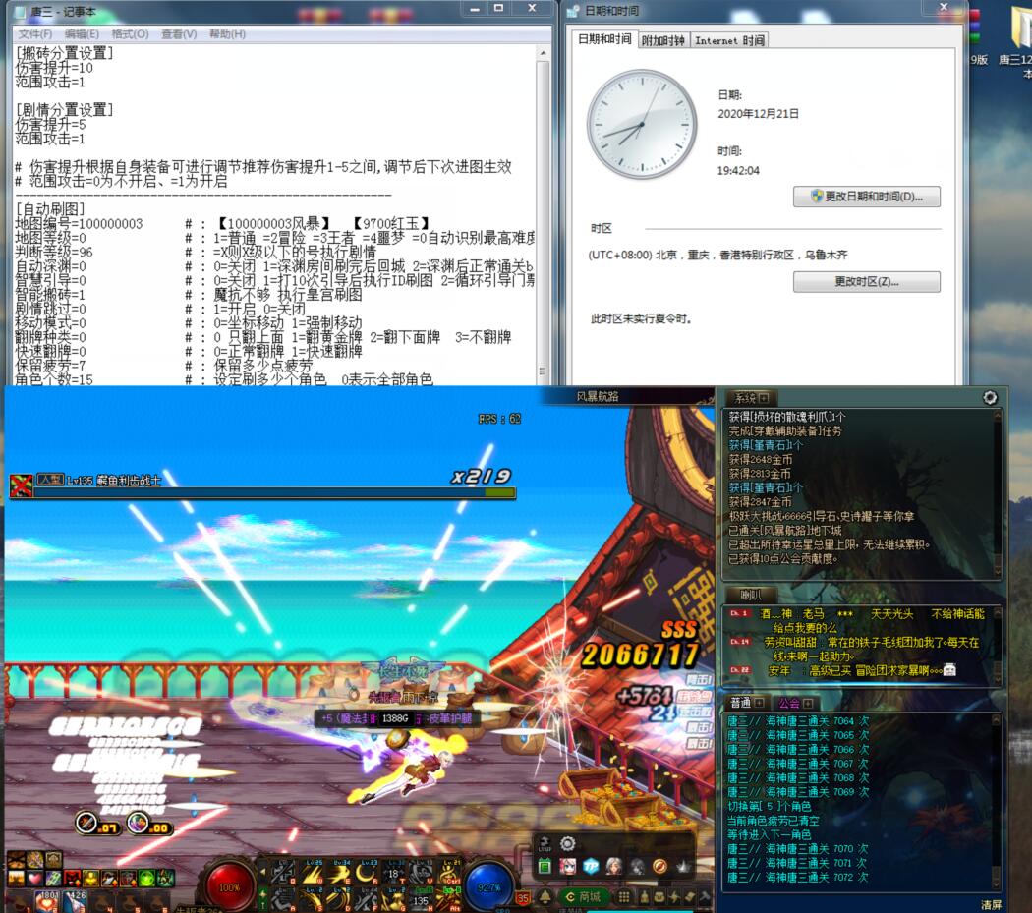The image size is (1032, 913).
Task: Open the 编辑(E) menu in Notepad
Action: [82, 33]
